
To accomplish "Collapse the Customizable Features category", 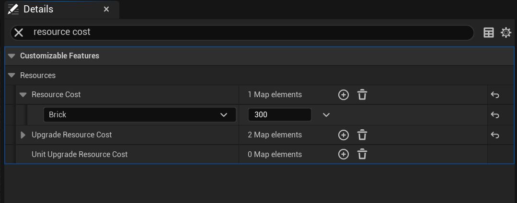I will coord(12,56).
